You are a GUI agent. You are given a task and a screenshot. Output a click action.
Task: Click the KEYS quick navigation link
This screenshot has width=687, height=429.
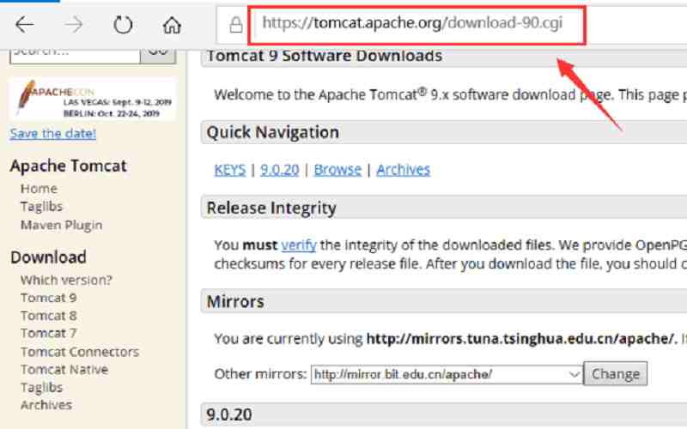(x=230, y=169)
